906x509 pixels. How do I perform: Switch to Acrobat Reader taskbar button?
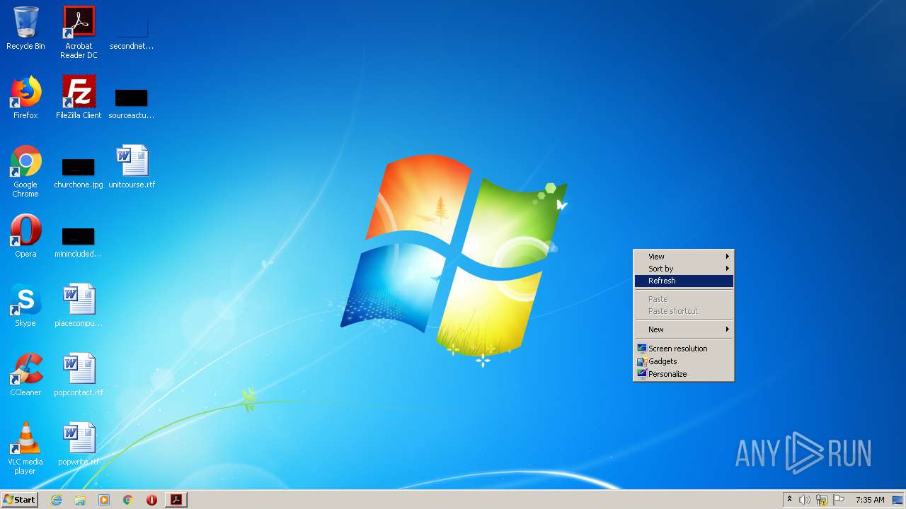[176, 500]
